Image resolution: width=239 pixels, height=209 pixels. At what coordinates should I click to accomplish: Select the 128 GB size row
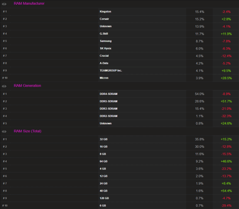(119, 198)
